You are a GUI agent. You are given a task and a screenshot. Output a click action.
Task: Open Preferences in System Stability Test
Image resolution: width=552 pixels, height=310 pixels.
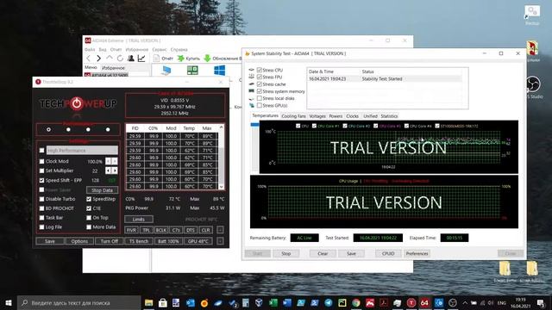pyautogui.click(x=417, y=253)
